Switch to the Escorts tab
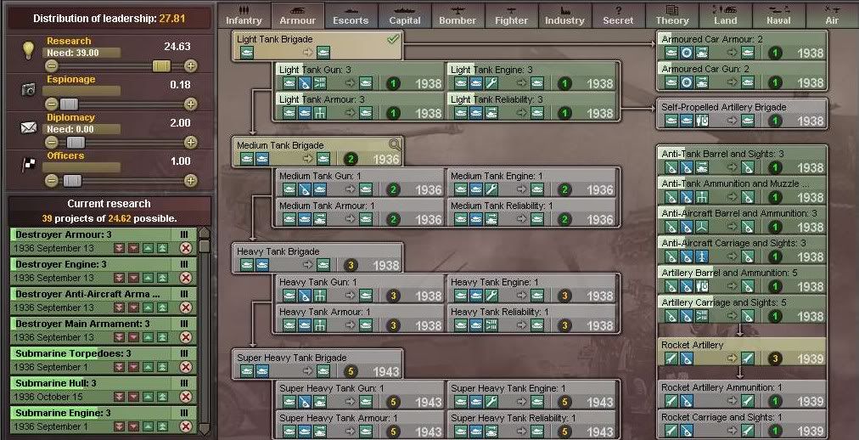Screen dimensions: 859x440 click(351, 15)
